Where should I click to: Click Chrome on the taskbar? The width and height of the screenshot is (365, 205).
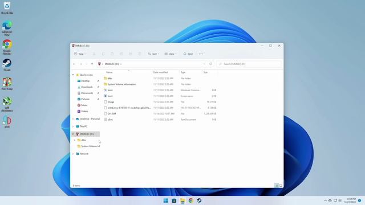tap(190, 200)
